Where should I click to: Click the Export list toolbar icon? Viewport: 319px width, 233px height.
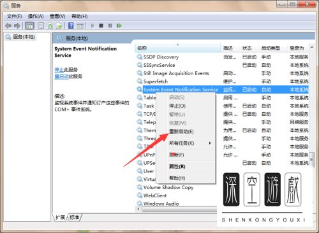pyautogui.click(x=59, y=25)
